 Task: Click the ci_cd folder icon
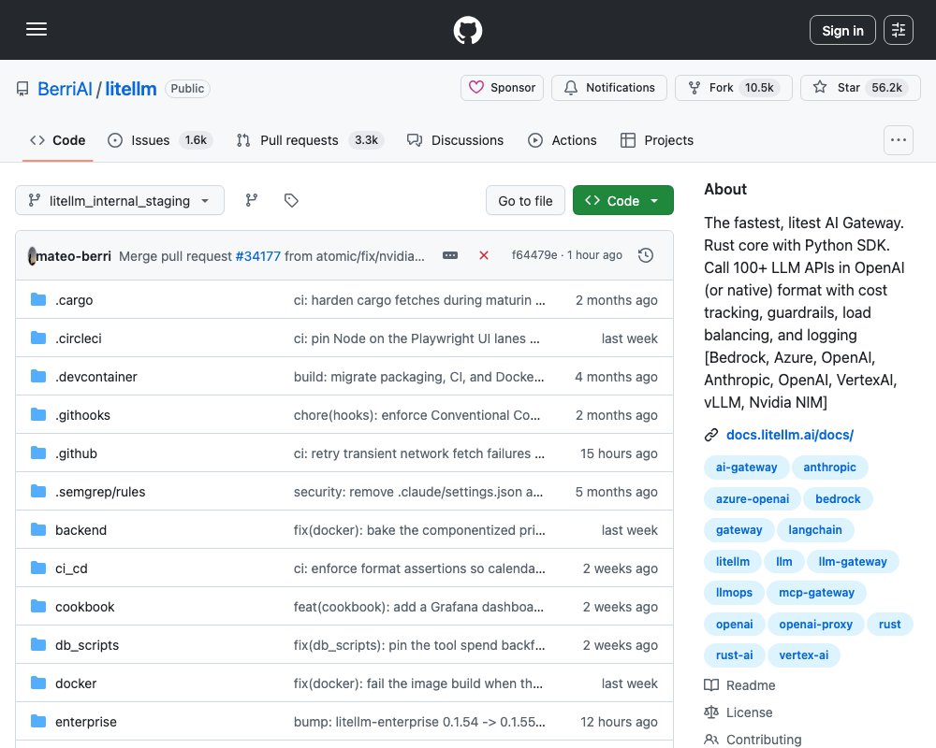38,568
